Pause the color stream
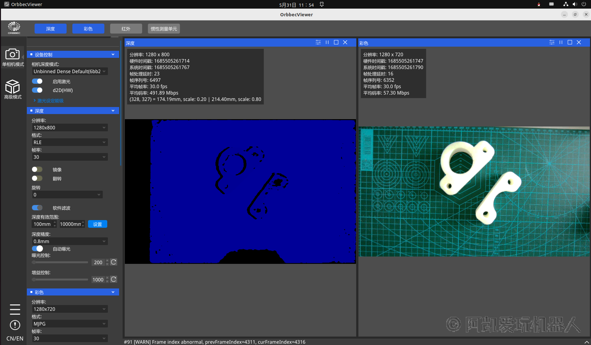The image size is (591, 345). tap(561, 42)
